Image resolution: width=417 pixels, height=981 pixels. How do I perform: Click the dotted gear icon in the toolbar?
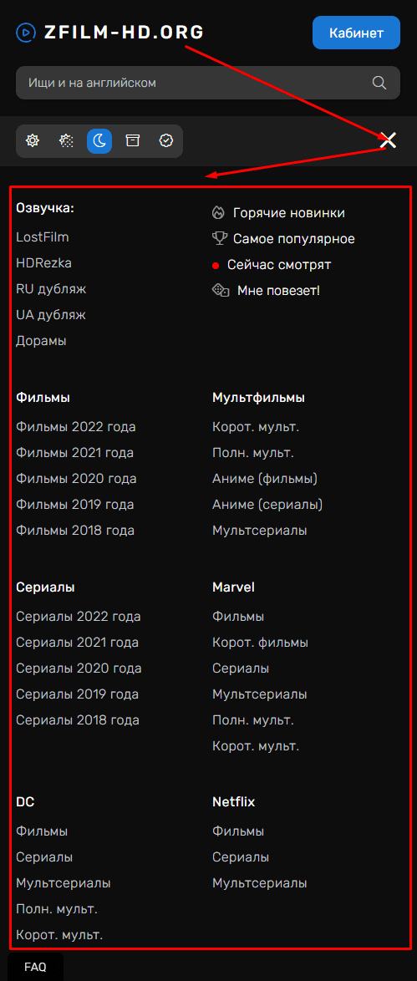[x=66, y=140]
